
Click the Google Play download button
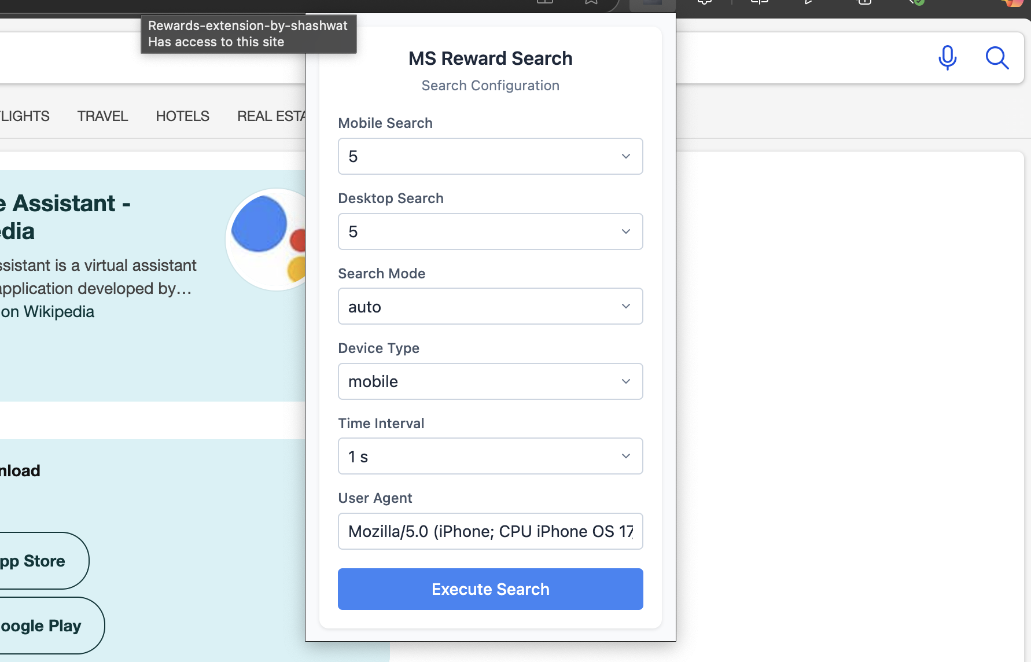click(52, 626)
